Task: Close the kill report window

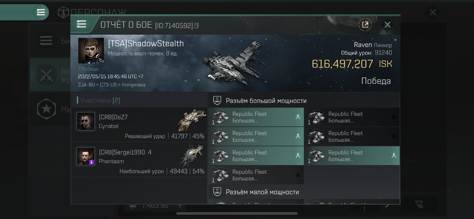Action: (x=388, y=25)
